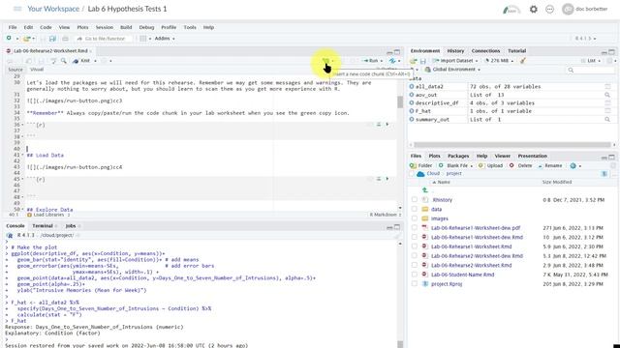This screenshot has height=348, width=620.
Task: Inspect aov_out with magnifier icon
Action: pyautogui.click(x=607, y=95)
